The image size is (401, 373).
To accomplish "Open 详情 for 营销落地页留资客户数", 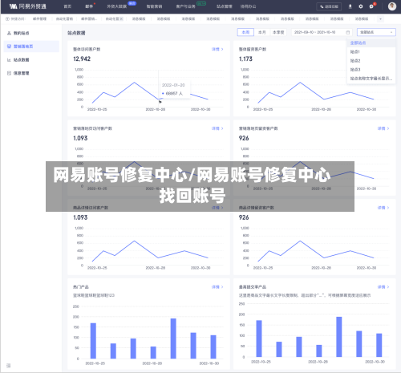I will (x=383, y=128).
